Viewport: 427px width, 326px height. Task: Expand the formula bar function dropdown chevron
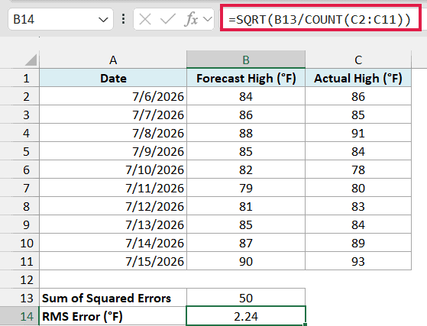point(208,19)
